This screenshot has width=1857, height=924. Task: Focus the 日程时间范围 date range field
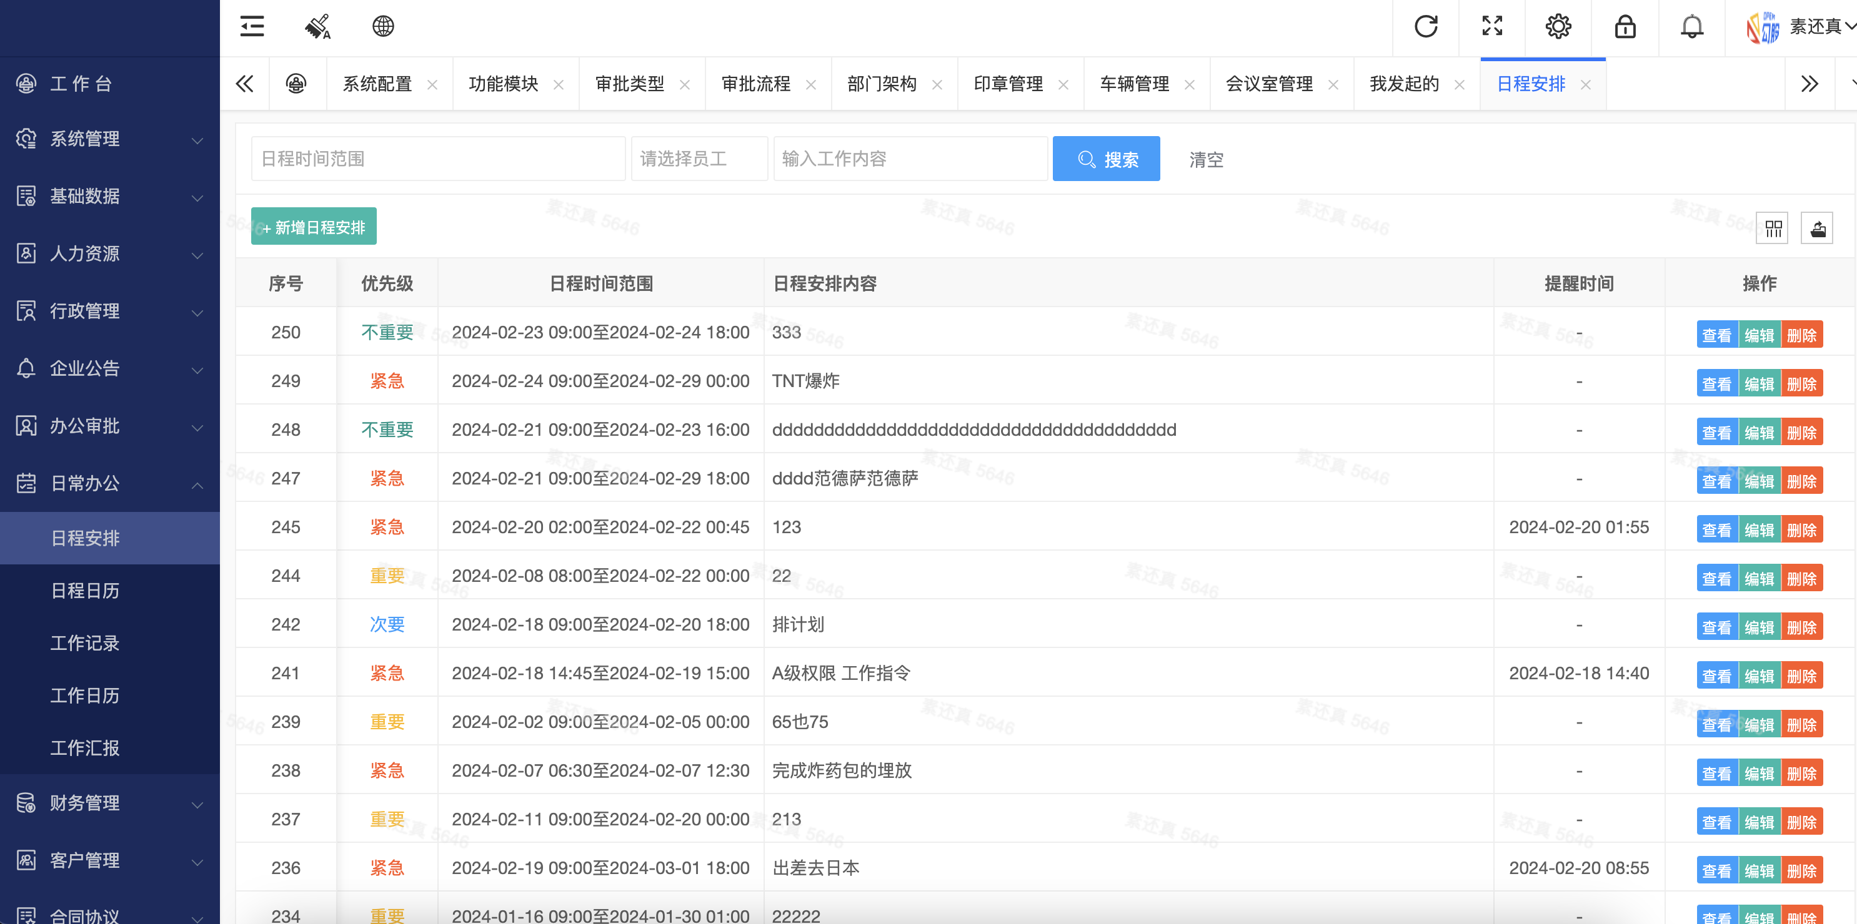(x=437, y=159)
